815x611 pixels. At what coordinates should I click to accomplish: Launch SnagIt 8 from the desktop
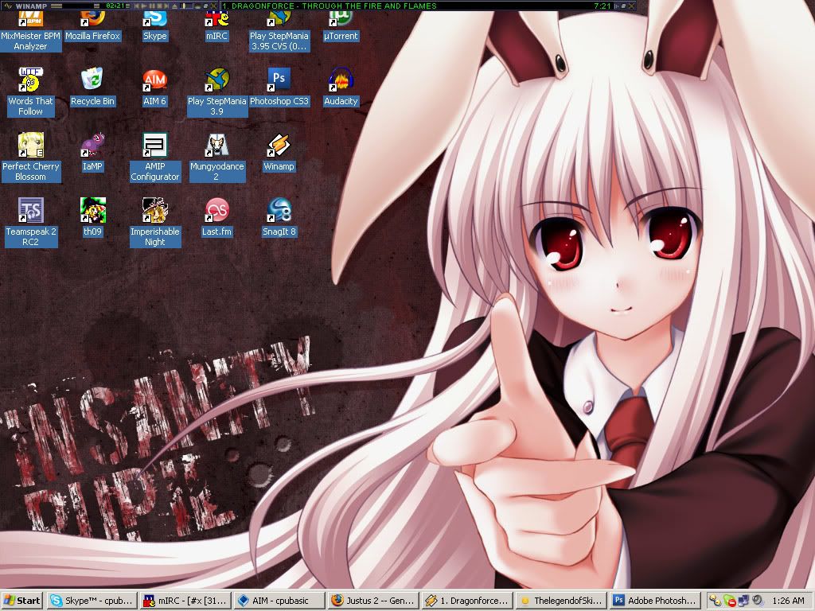[279, 210]
